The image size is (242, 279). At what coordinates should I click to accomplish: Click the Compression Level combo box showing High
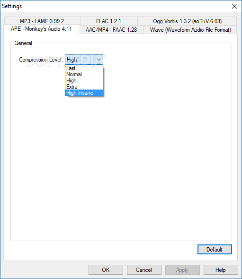[84, 60]
